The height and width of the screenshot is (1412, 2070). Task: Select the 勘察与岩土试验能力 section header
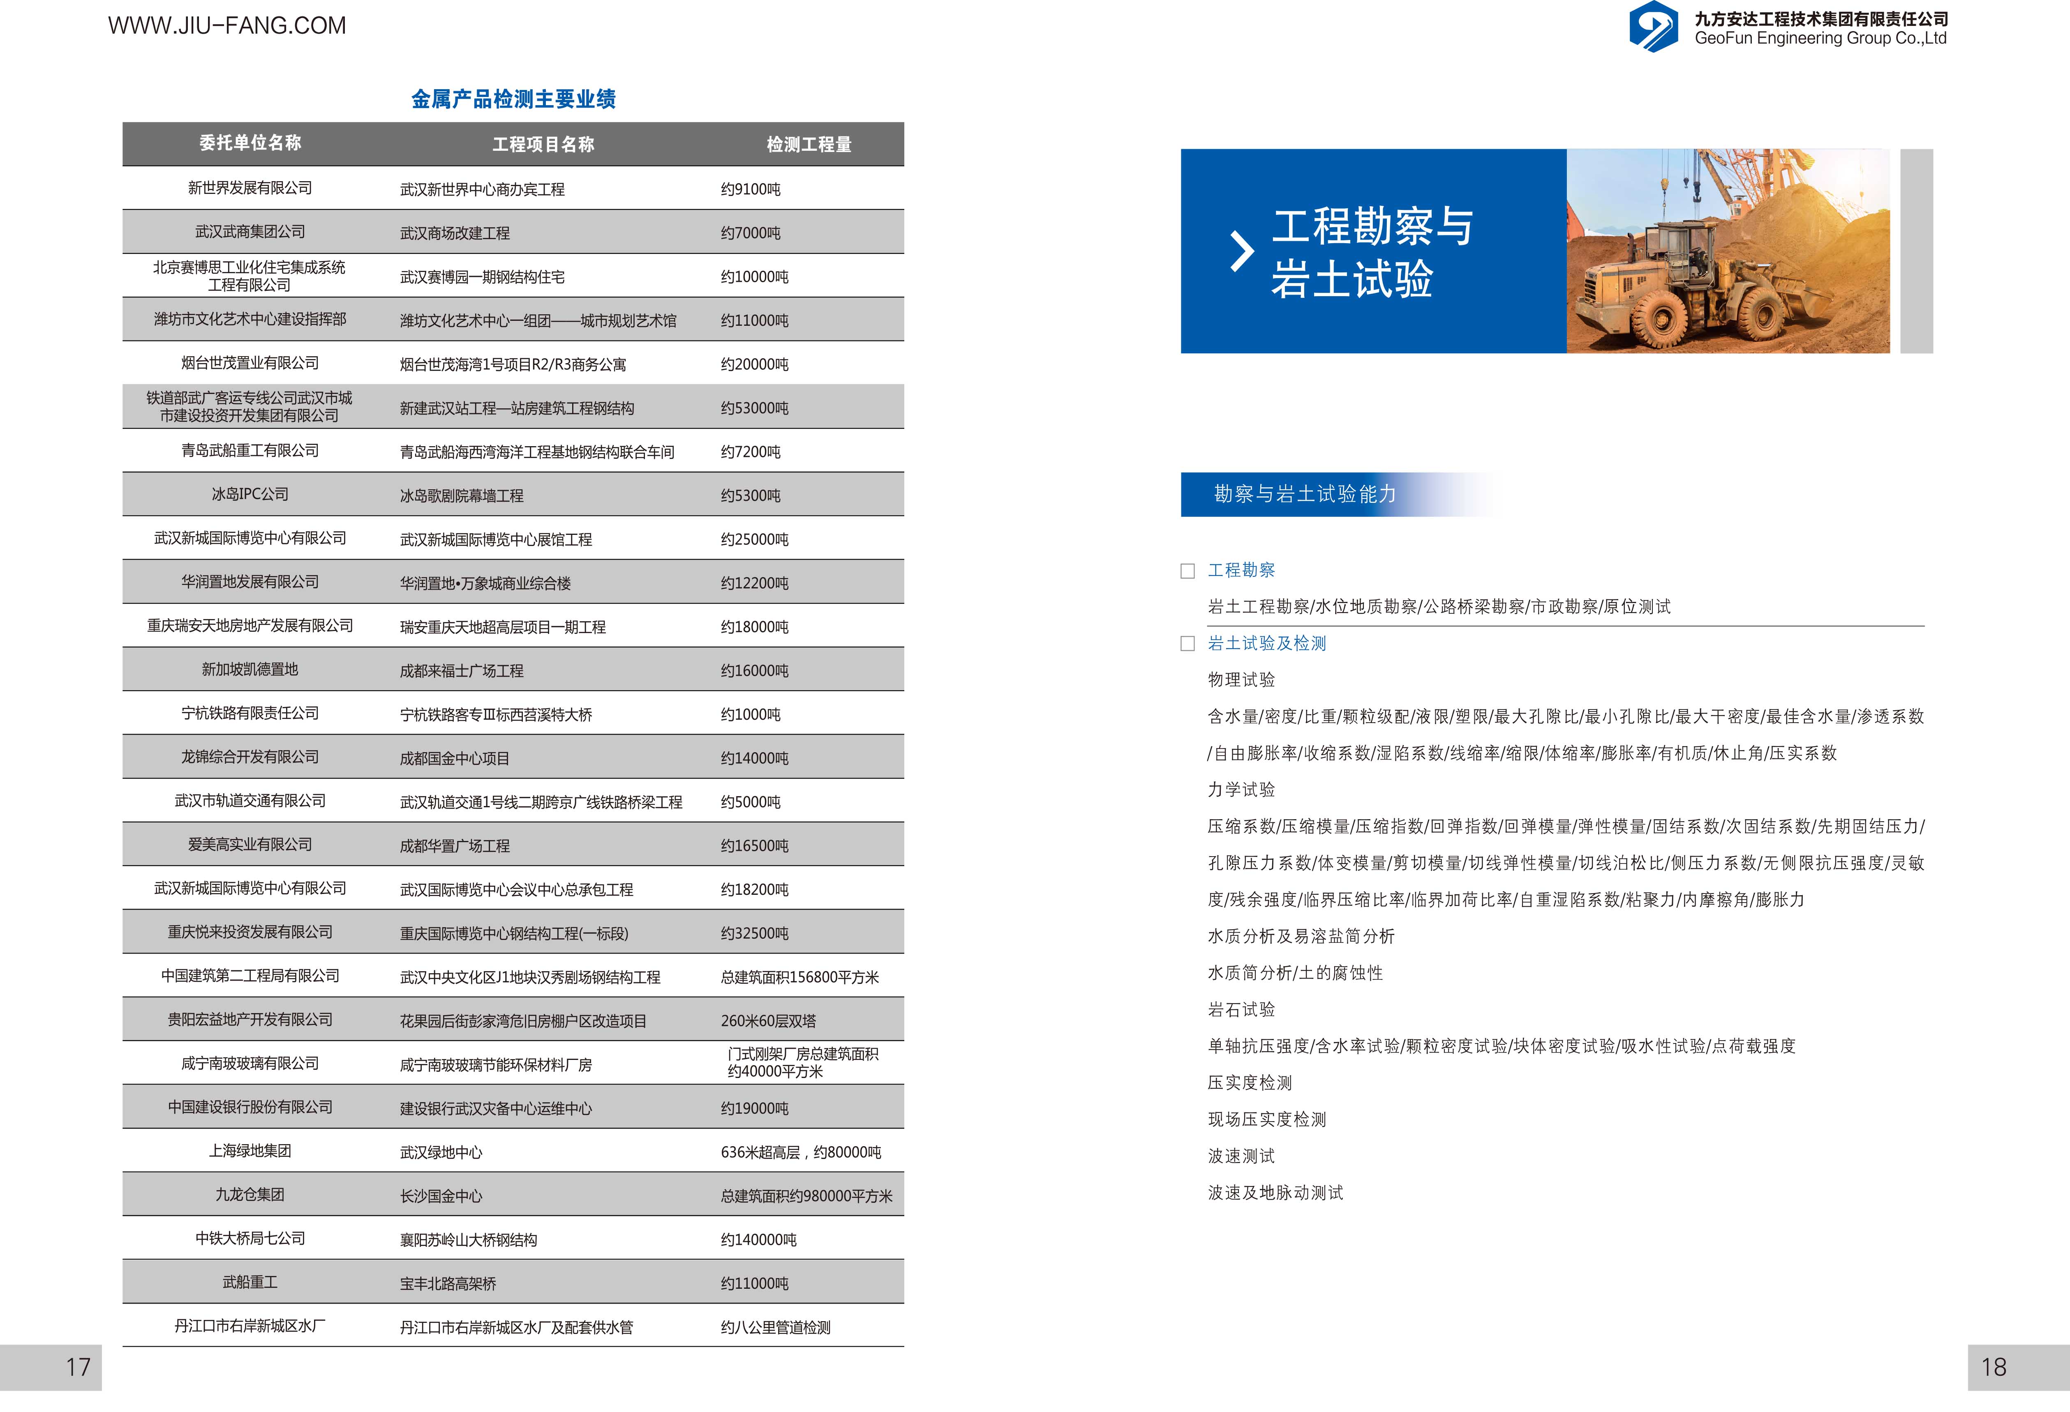click(x=1305, y=494)
